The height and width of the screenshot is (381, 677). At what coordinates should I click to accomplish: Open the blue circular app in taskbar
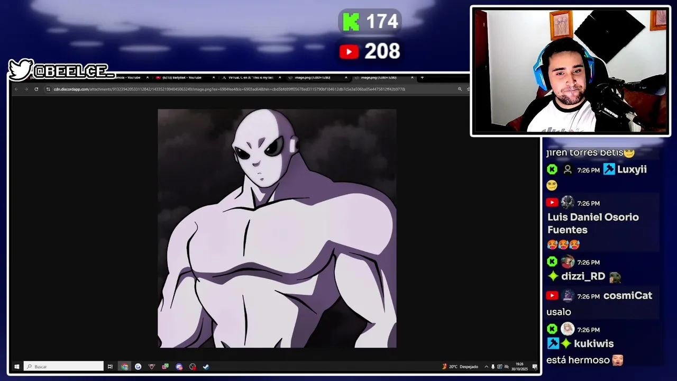(x=138, y=366)
